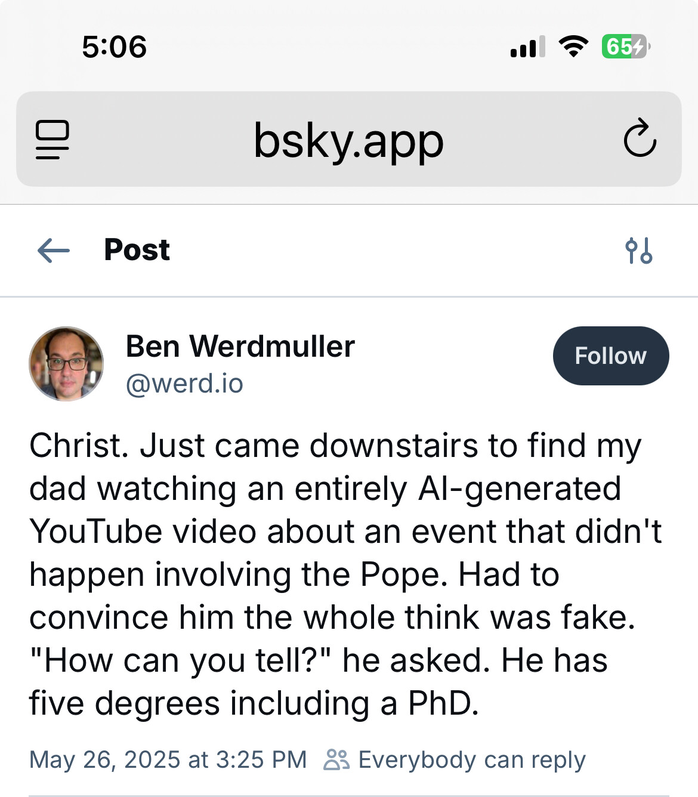The width and height of the screenshot is (698, 797).
Task: Follow Ben Werdmuller
Action: [x=611, y=356]
